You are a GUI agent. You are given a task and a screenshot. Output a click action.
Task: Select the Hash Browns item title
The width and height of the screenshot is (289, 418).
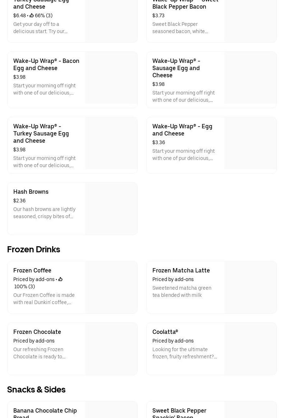(x=31, y=192)
